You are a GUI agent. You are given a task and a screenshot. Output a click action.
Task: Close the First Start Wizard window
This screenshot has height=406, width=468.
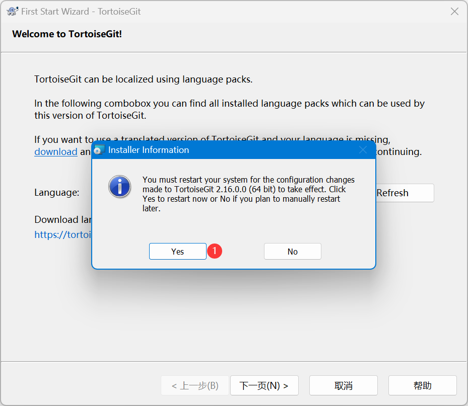tap(454, 11)
